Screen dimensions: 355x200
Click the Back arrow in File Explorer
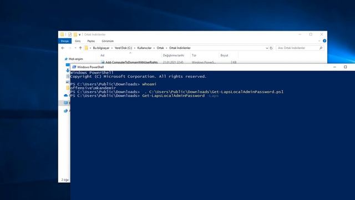63,48
